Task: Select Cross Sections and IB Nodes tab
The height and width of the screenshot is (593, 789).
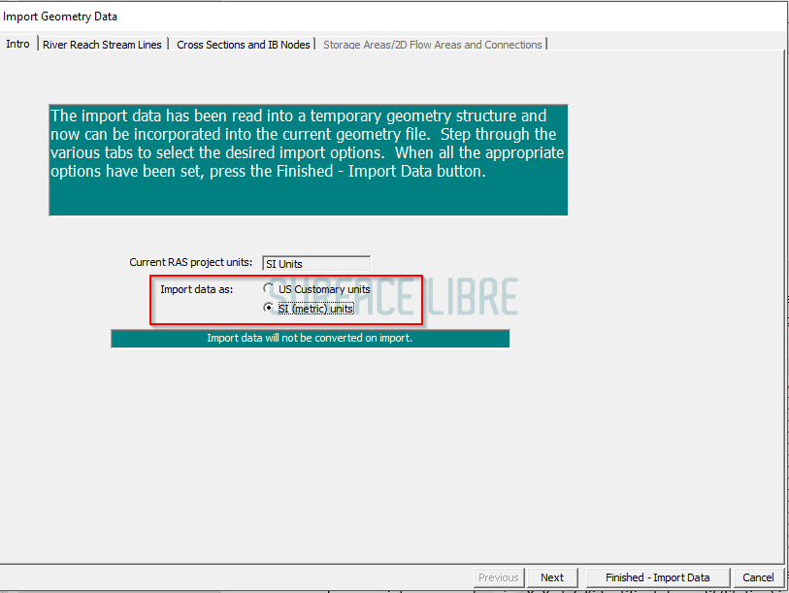Action: (x=244, y=45)
